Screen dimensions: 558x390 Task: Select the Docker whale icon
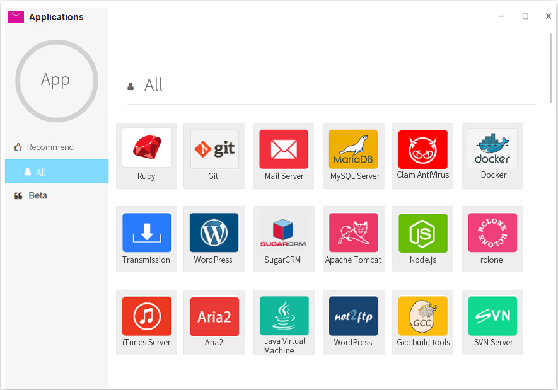[x=492, y=148]
